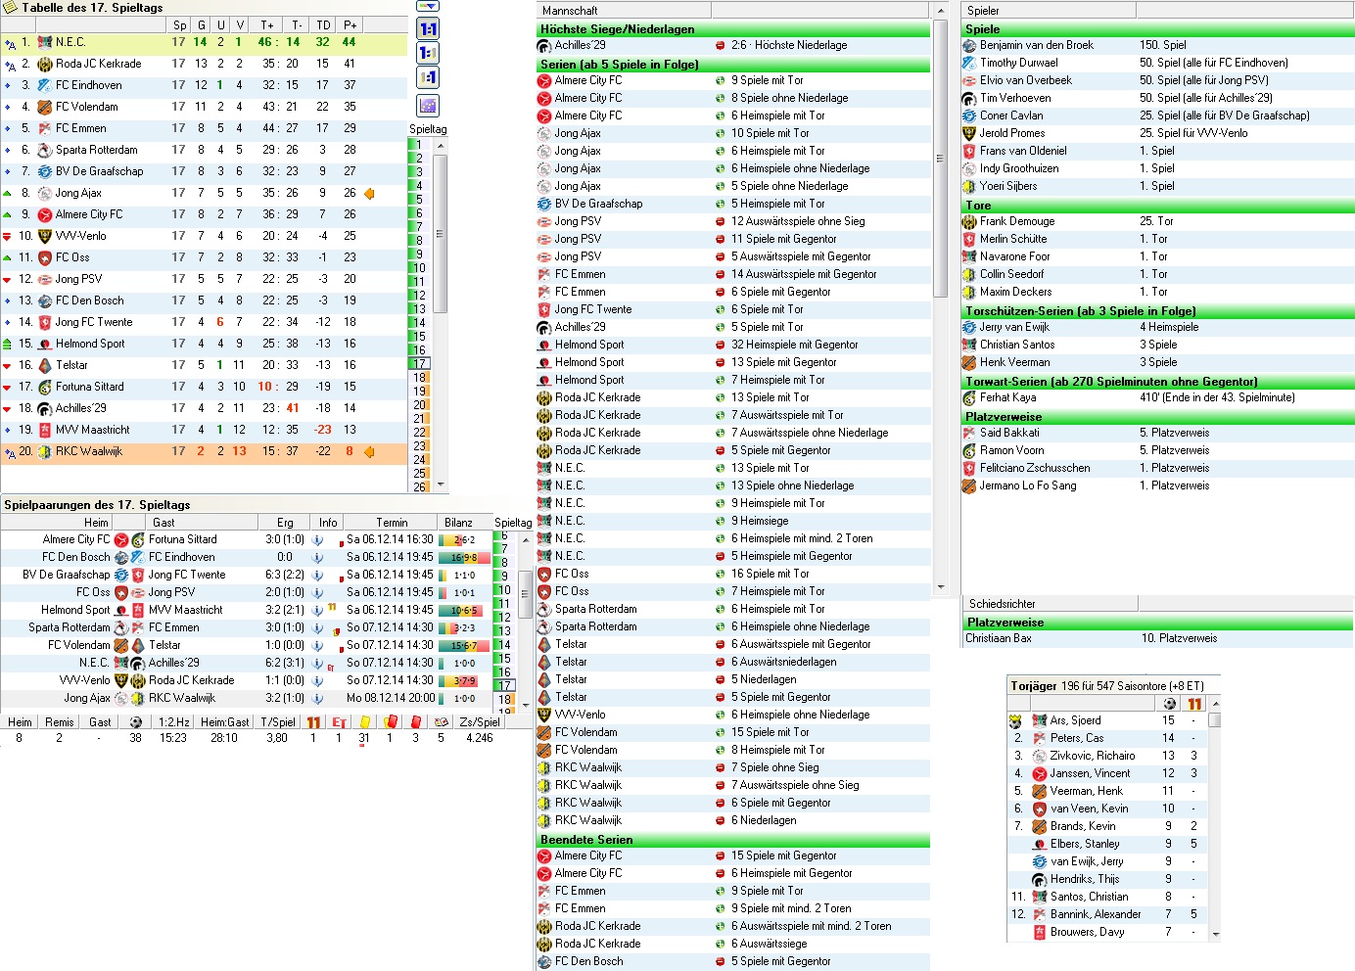
Task: Click the Termin column header in Spielpaarungen
Action: [392, 523]
